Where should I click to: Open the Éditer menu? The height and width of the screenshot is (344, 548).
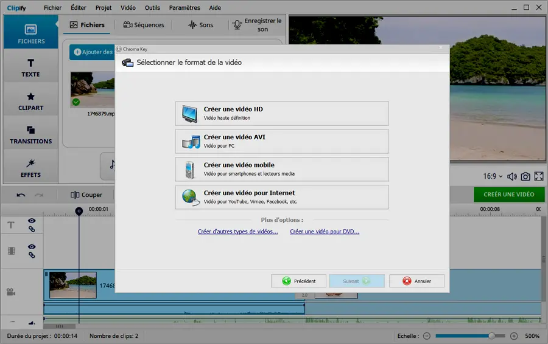click(x=79, y=8)
